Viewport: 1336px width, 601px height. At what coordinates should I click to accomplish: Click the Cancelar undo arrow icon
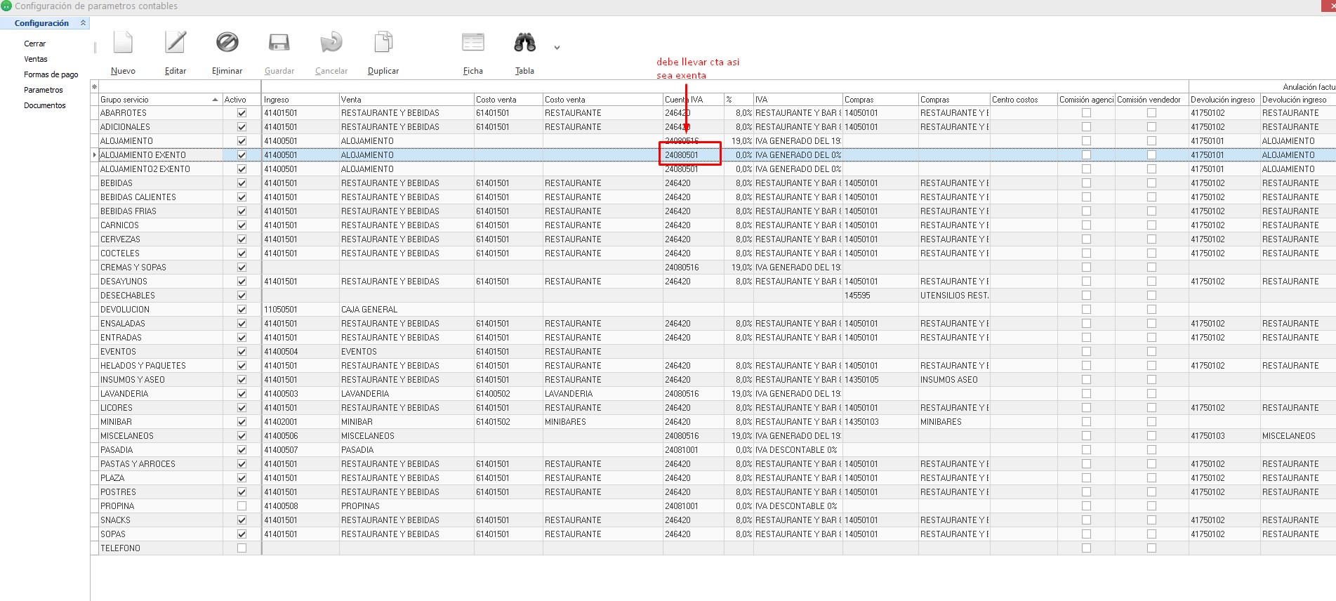click(x=331, y=43)
